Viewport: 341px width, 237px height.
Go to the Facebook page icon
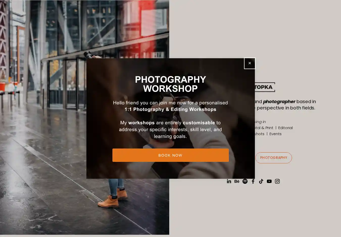coord(253,181)
